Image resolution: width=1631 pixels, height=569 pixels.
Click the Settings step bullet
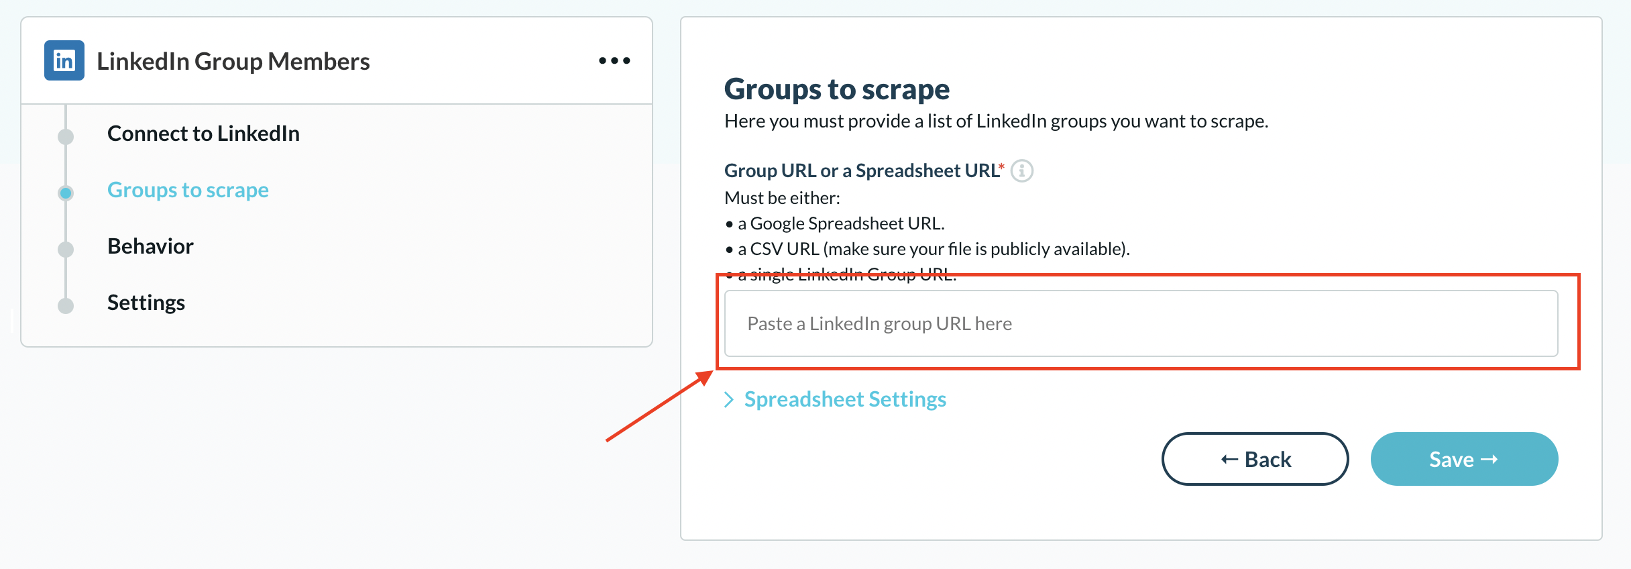(66, 306)
